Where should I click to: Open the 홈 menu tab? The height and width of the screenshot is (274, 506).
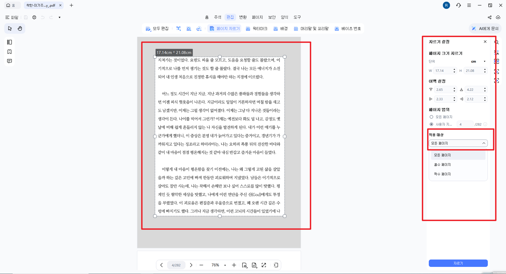point(207,17)
